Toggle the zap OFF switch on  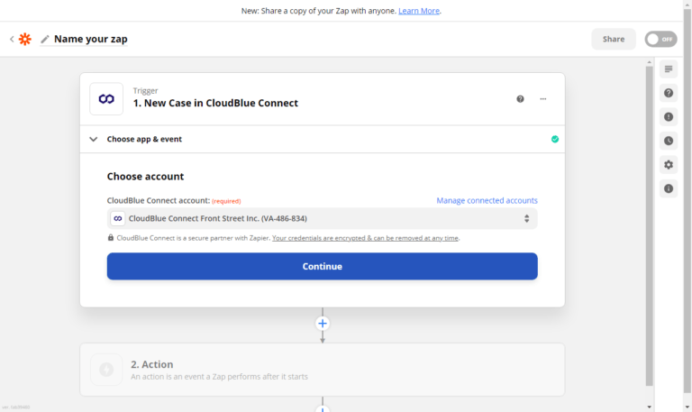[660, 39]
